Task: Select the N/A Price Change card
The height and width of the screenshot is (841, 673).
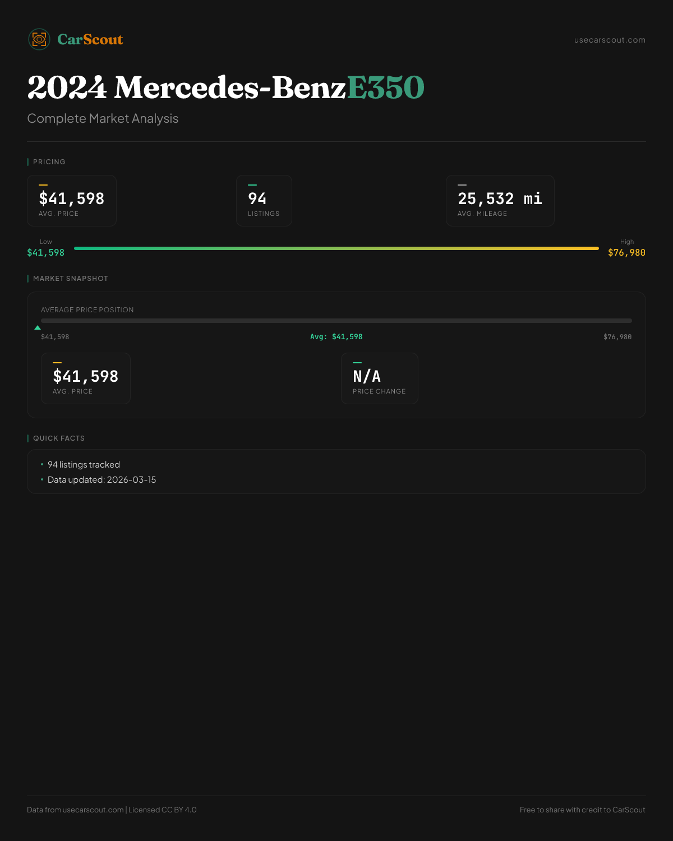Action: tap(379, 378)
